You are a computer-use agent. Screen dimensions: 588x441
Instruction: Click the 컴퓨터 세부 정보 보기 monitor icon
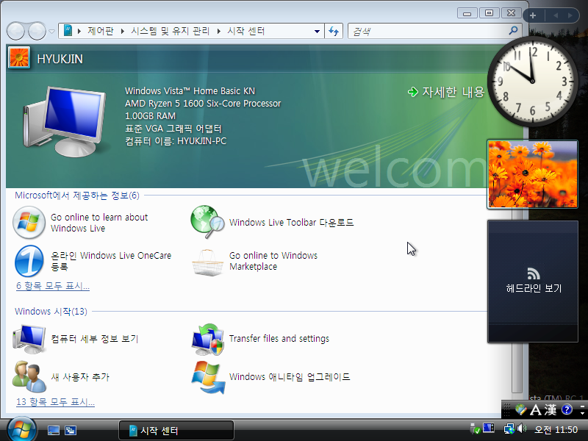(x=29, y=340)
